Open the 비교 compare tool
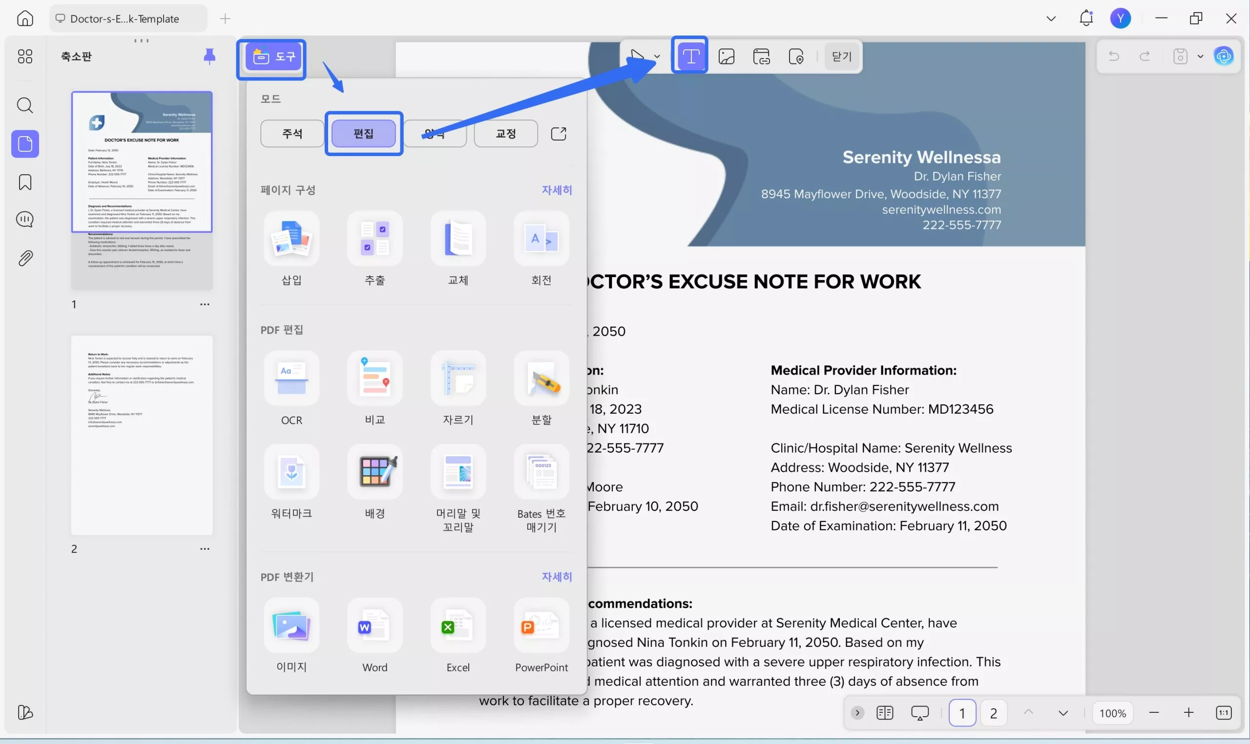Image resolution: width=1250 pixels, height=744 pixels. click(x=375, y=379)
